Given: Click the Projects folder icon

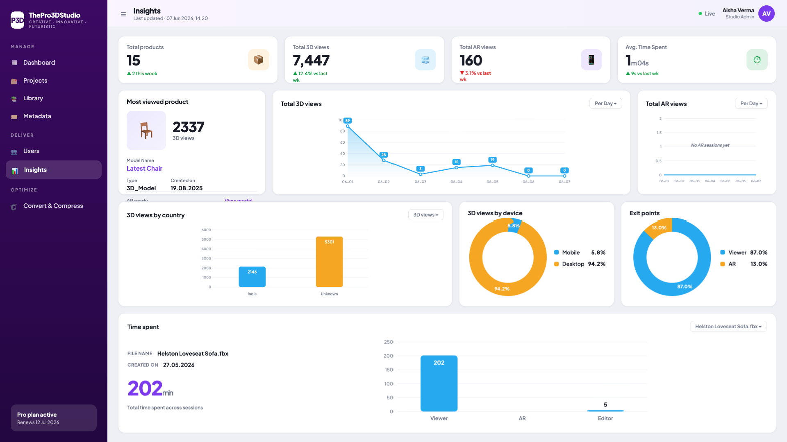Looking at the screenshot, I should click(x=14, y=81).
